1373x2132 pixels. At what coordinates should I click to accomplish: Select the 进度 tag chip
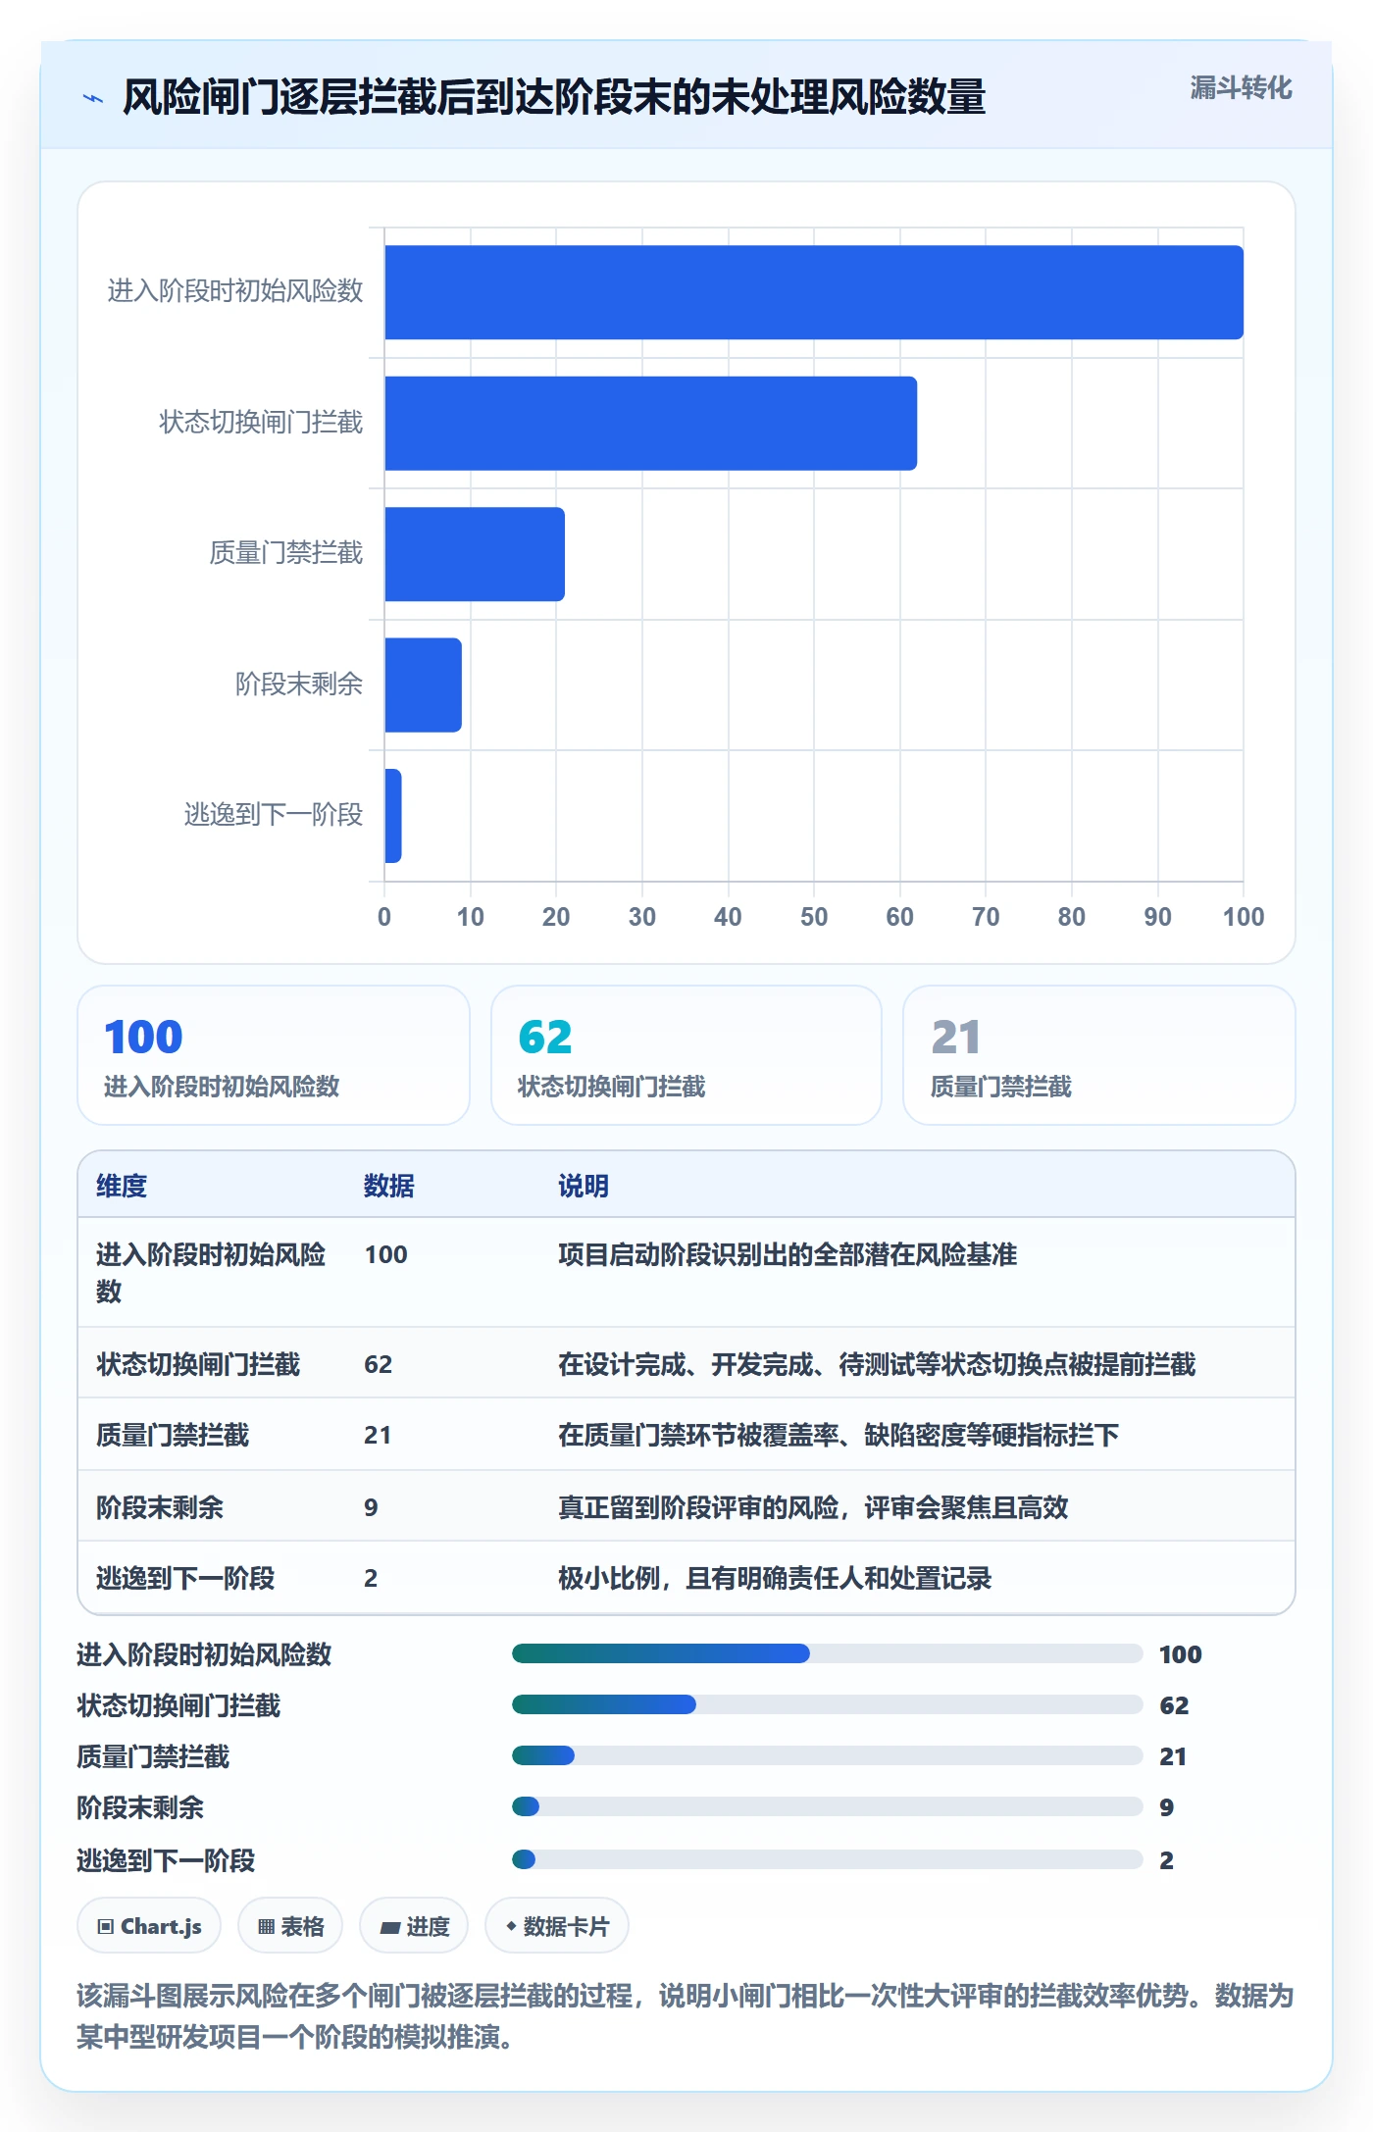point(414,1926)
